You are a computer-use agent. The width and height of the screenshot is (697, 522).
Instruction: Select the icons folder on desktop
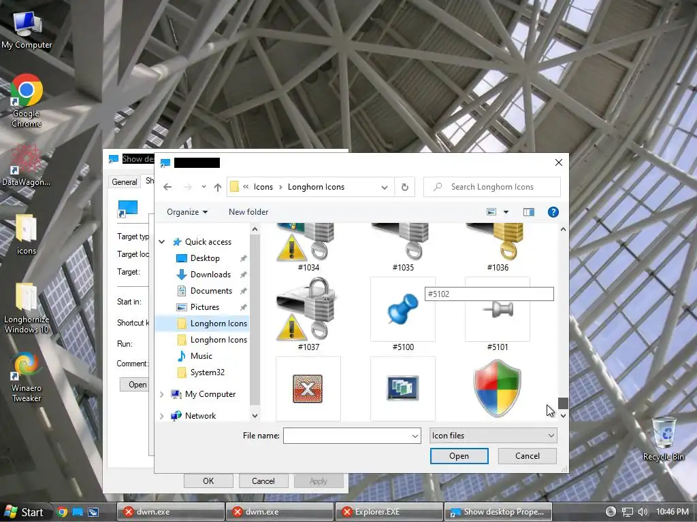coord(27,234)
